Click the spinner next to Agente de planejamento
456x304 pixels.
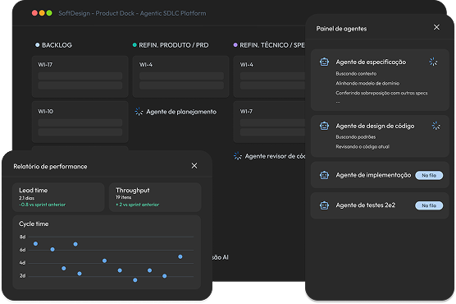pos(139,112)
